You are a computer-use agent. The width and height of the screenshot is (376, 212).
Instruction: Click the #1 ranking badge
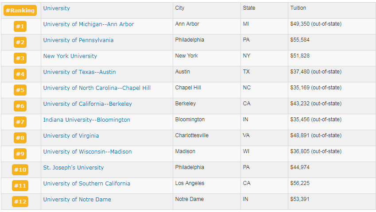pyautogui.click(x=20, y=27)
